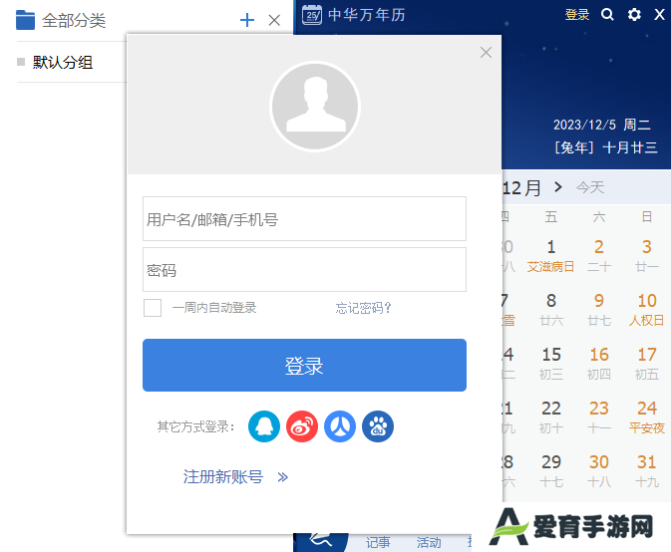Select December 22 in the calendar
The width and height of the screenshot is (671, 552).
550,417
